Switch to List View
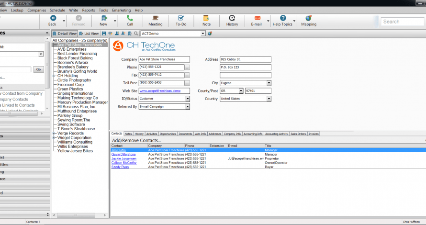The image size is (426, 225). click(x=89, y=34)
